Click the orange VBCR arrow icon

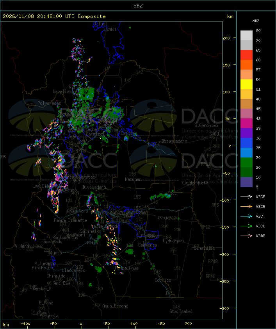(247, 206)
